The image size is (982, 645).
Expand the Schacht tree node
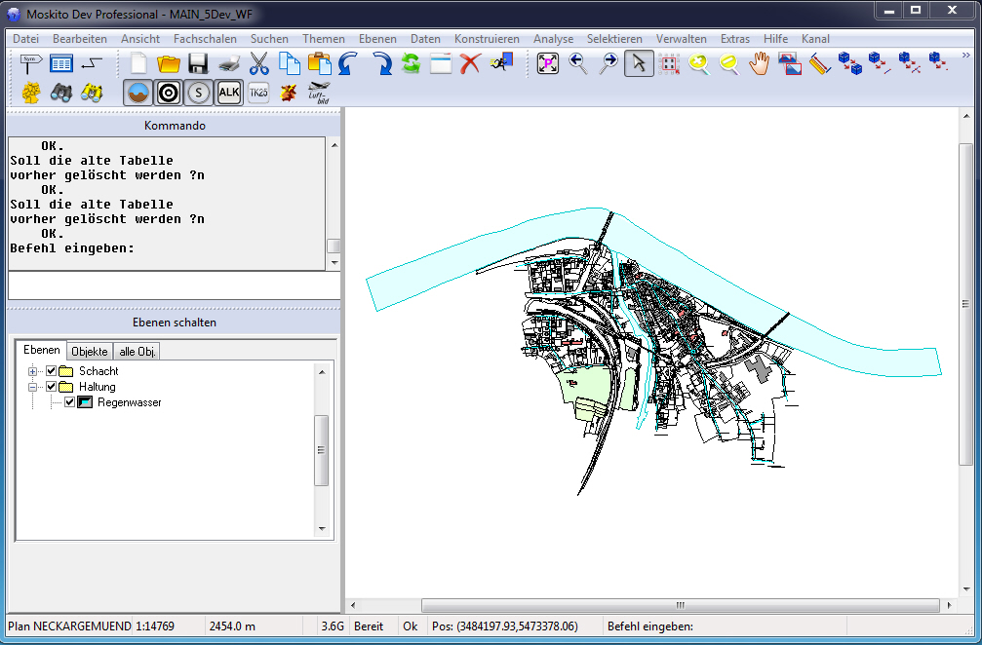pos(33,371)
